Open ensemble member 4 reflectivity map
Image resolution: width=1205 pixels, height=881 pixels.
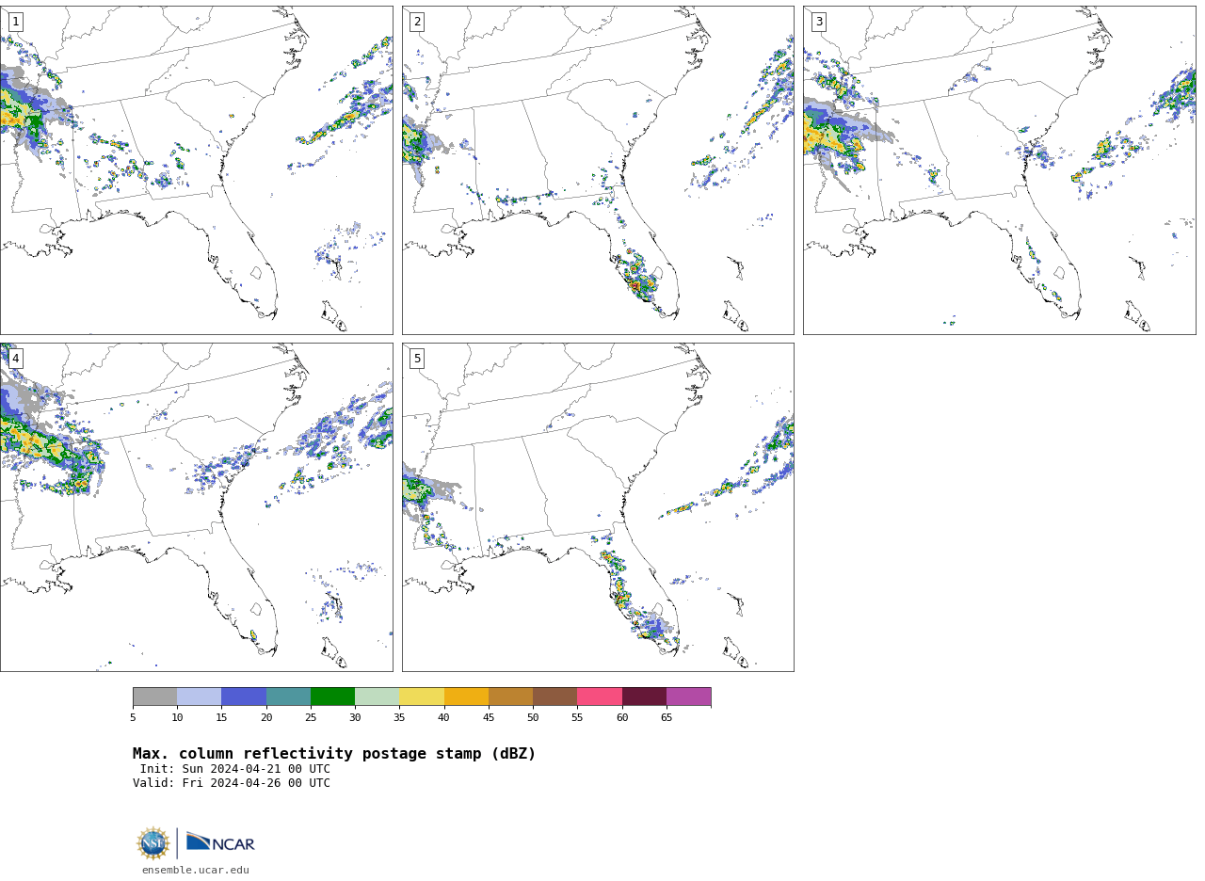pos(196,507)
